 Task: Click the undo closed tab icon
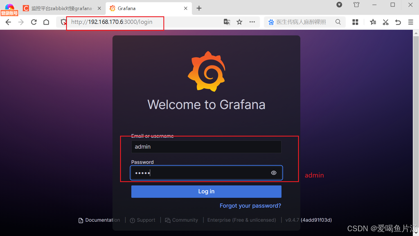[x=398, y=22]
